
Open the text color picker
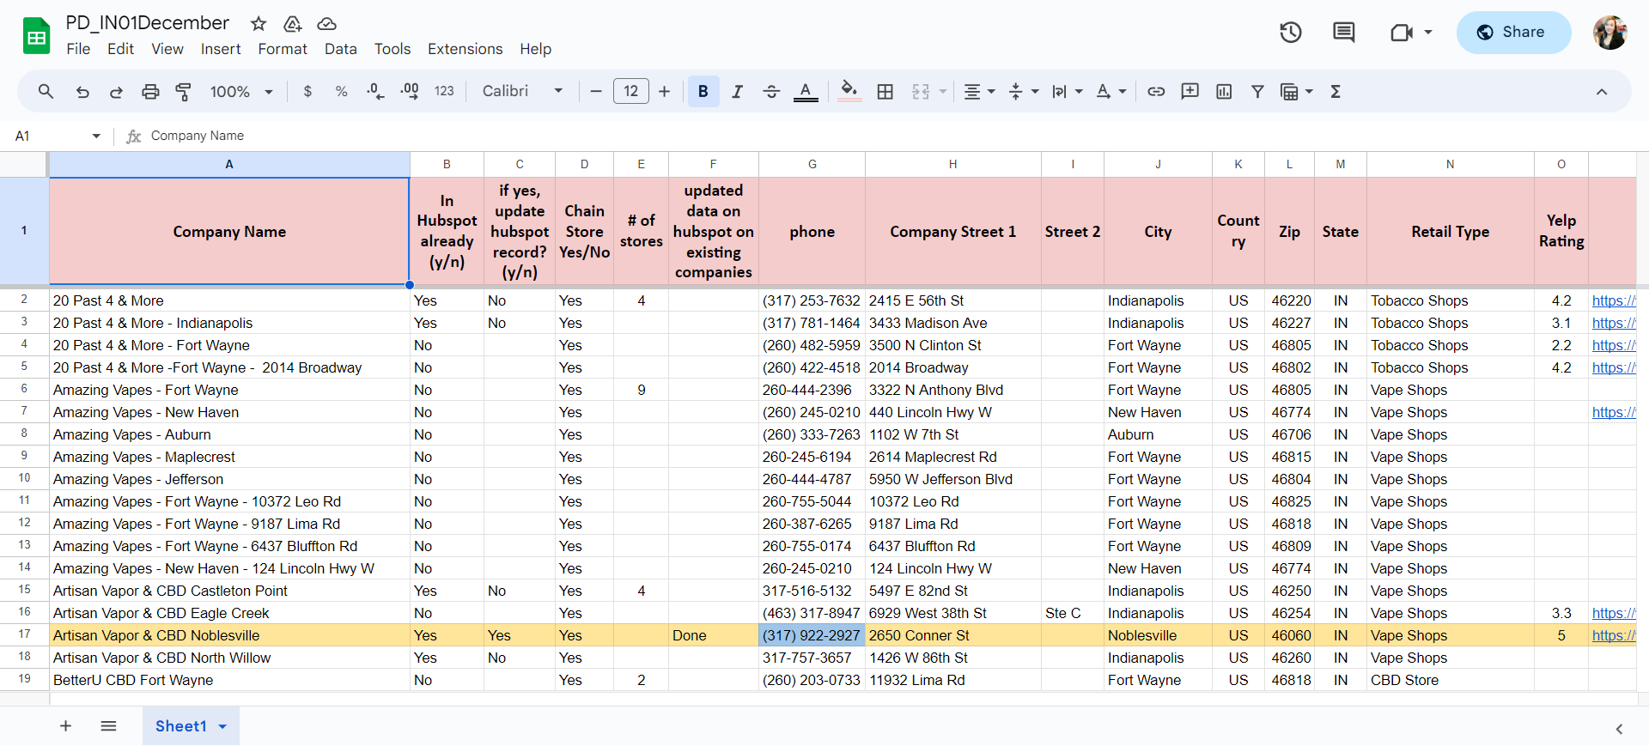[x=806, y=91]
